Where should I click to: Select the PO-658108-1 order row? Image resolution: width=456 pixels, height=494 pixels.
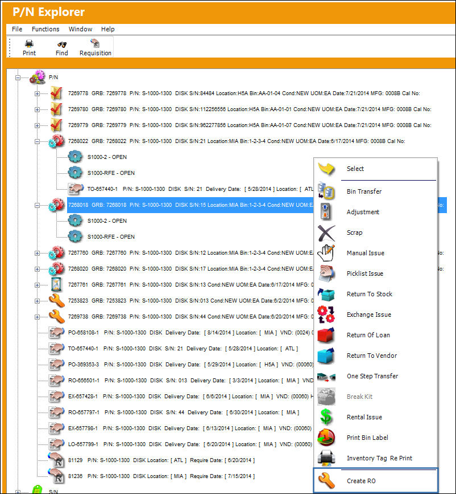click(190, 332)
